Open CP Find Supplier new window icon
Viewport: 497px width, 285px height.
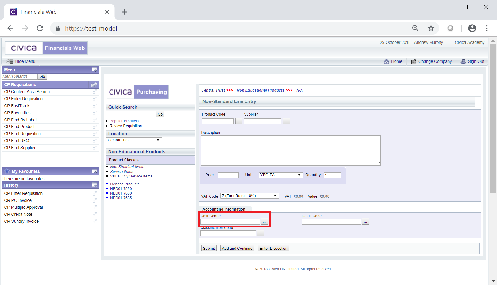(x=94, y=148)
